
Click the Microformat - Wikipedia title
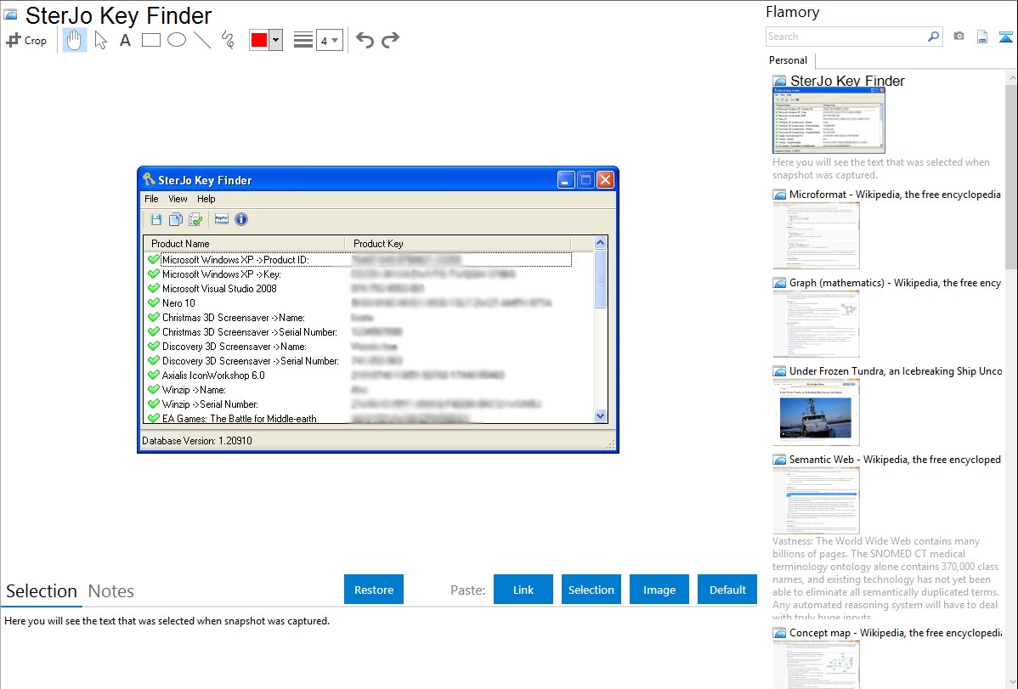895,195
